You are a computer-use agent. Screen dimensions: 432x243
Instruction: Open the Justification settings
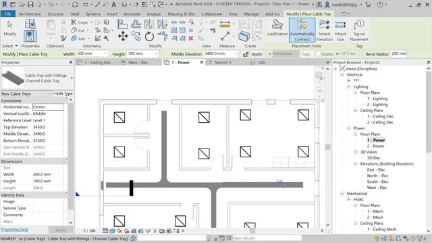tap(277, 28)
